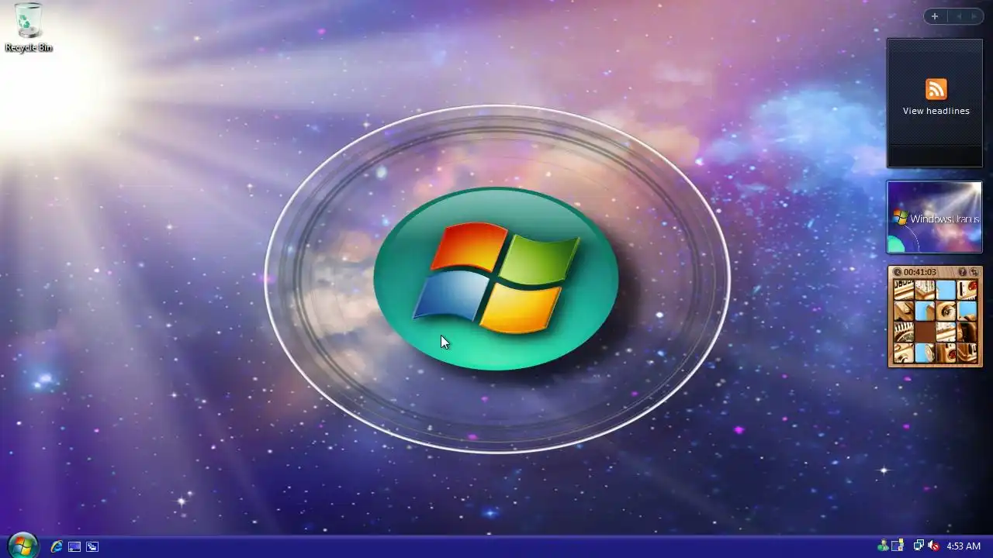
Task: Click View headlines in feed gadget
Action: pyautogui.click(x=936, y=111)
